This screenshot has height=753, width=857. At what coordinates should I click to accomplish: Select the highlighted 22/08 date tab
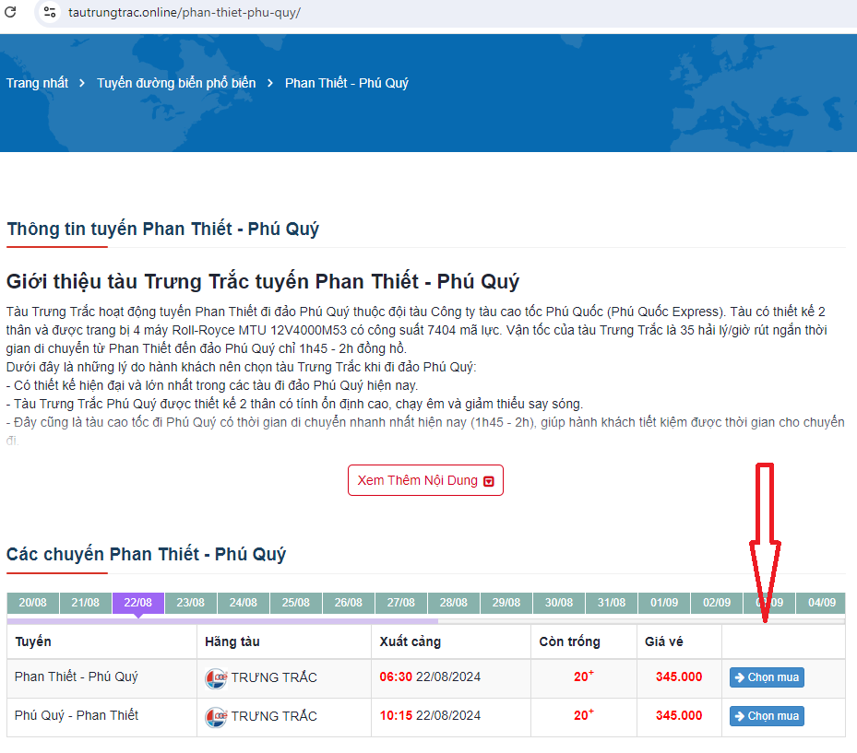coord(137,602)
